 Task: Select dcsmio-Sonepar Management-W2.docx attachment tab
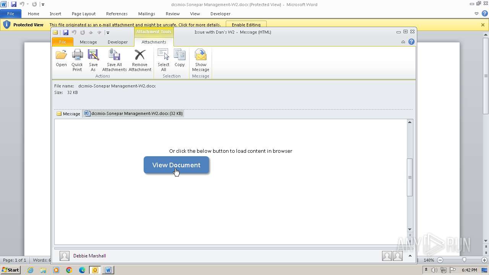click(x=133, y=113)
